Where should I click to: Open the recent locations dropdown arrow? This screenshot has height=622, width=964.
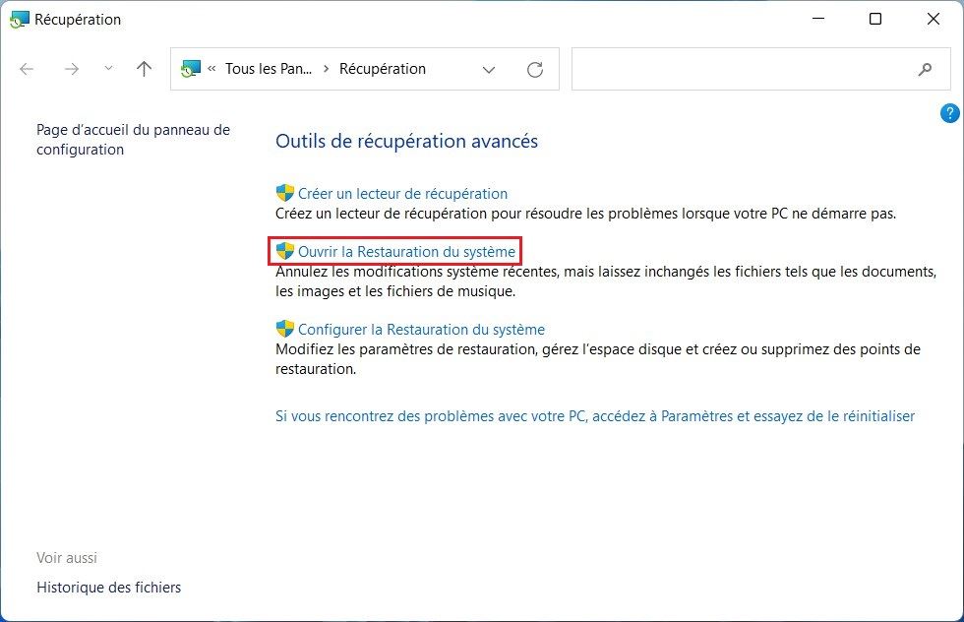coord(108,69)
